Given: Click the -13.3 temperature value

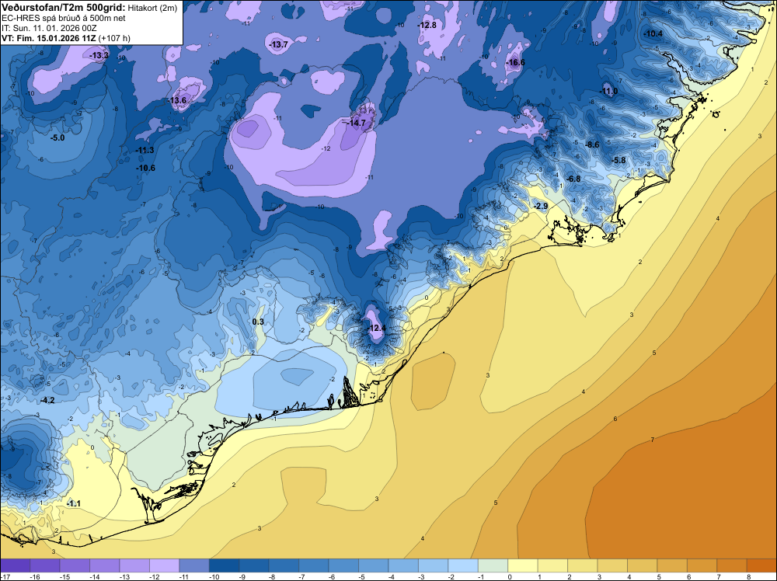Looking at the screenshot, I should pos(99,55).
